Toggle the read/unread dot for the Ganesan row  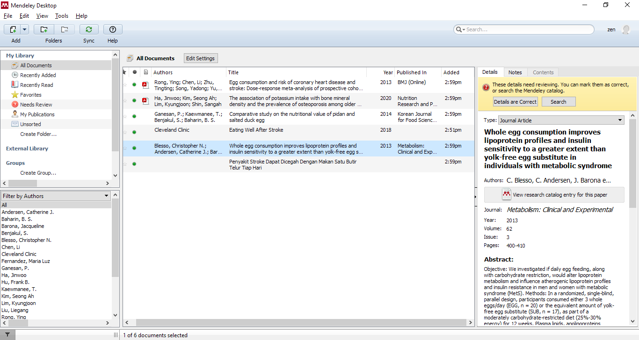coord(134,116)
